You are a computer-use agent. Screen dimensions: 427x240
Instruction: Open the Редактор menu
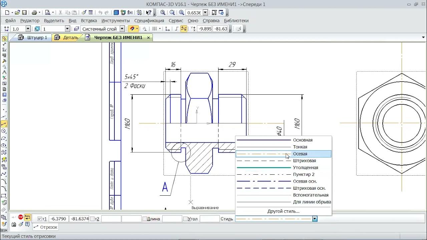(x=30, y=21)
